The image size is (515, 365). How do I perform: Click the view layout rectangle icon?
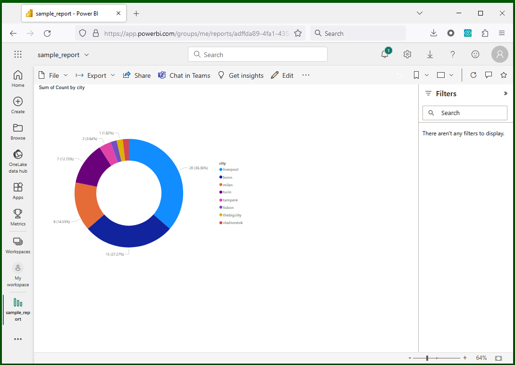point(441,75)
